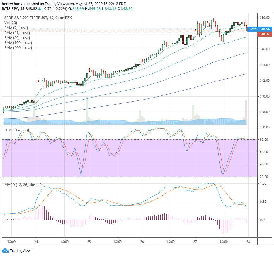
Task: Click the blue Post 348.54 price tag
Action: click(260, 29)
